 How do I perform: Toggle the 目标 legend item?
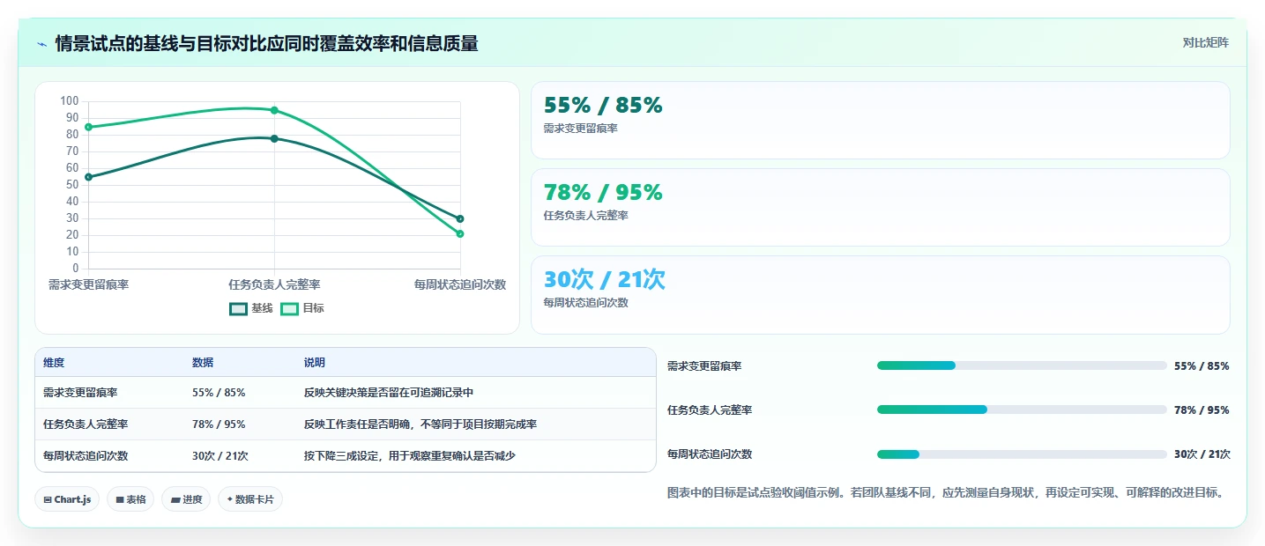pos(302,308)
